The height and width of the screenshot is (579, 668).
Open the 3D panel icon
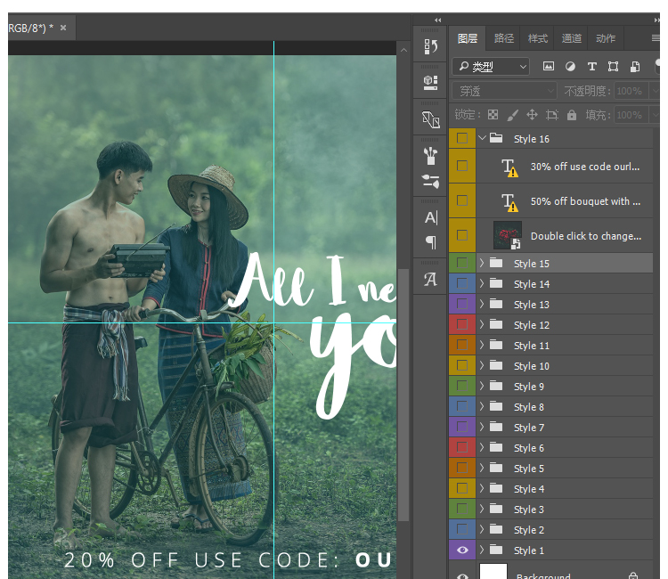[x=431, y=83]
